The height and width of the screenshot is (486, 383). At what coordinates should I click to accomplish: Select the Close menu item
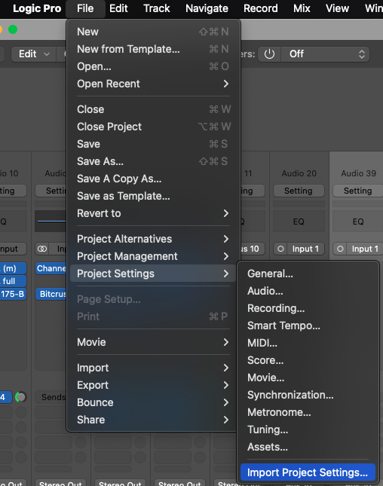(x=153, y=109)
